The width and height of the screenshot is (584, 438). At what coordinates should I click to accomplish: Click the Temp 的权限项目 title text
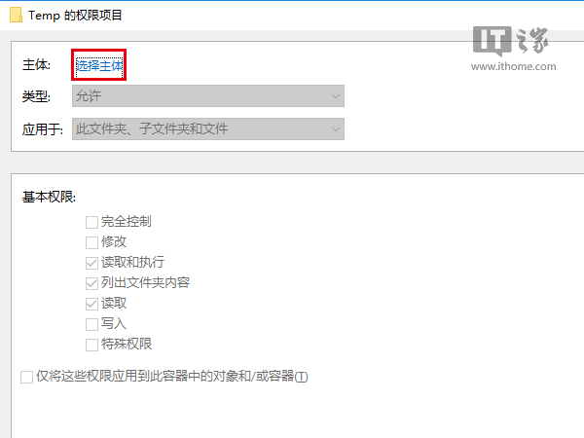coord(75,16)
